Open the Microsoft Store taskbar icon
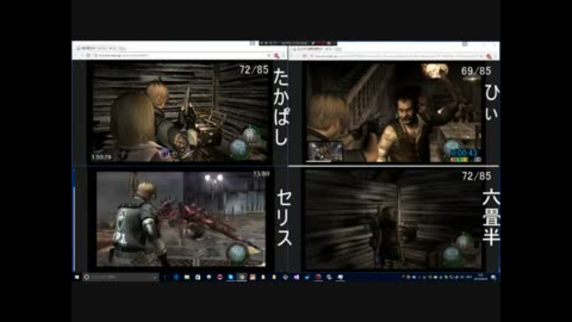 tap(198, 277)
